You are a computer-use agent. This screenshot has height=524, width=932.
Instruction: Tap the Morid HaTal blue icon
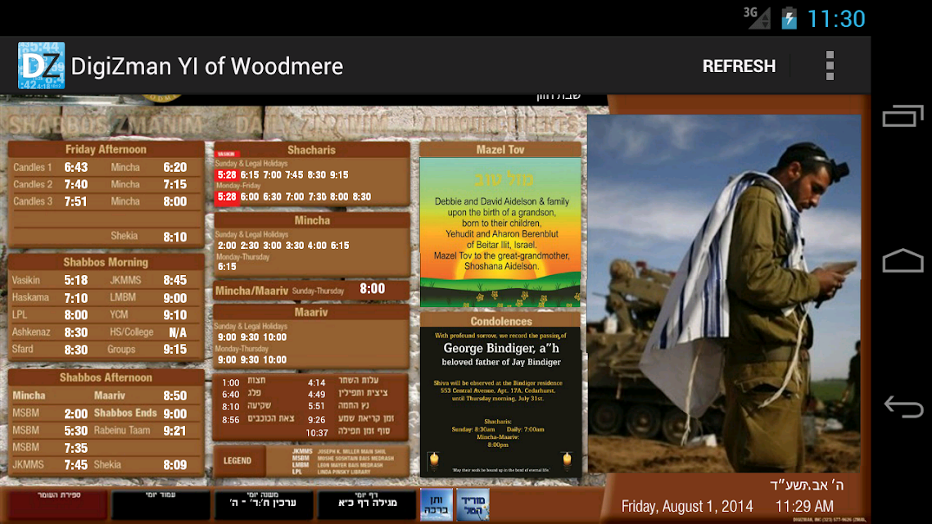pyautogui.click(x=473, y=504)
